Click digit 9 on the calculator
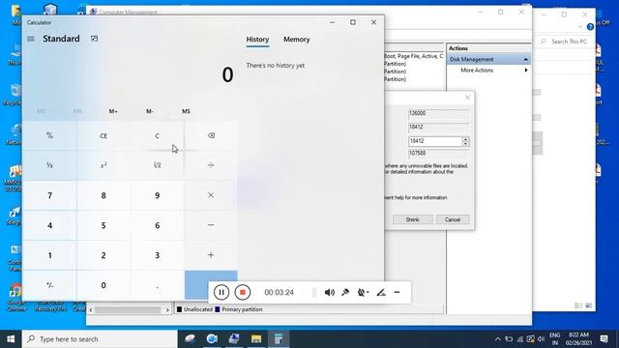Viewport: 619px width, 348px height. pyautogui.click(x=157, y=195)
